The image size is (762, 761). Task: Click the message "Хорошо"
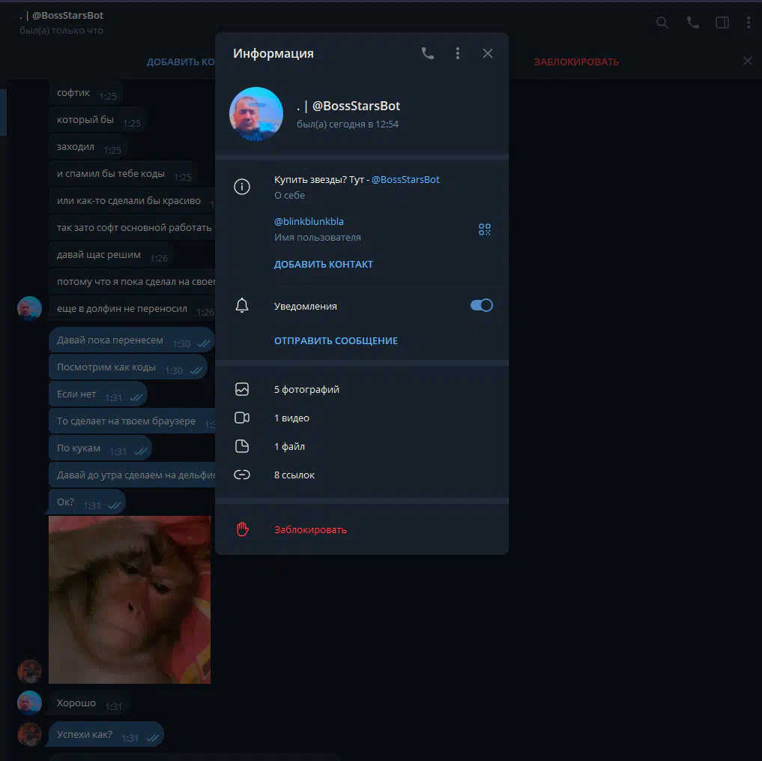click(88, 703)
